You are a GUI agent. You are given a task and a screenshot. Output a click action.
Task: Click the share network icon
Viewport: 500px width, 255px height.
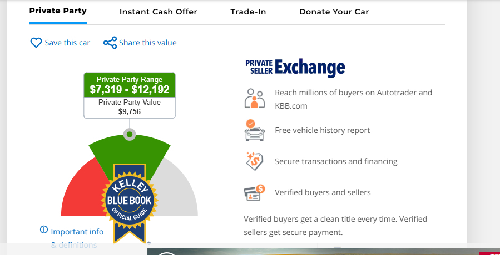[110, 43]
